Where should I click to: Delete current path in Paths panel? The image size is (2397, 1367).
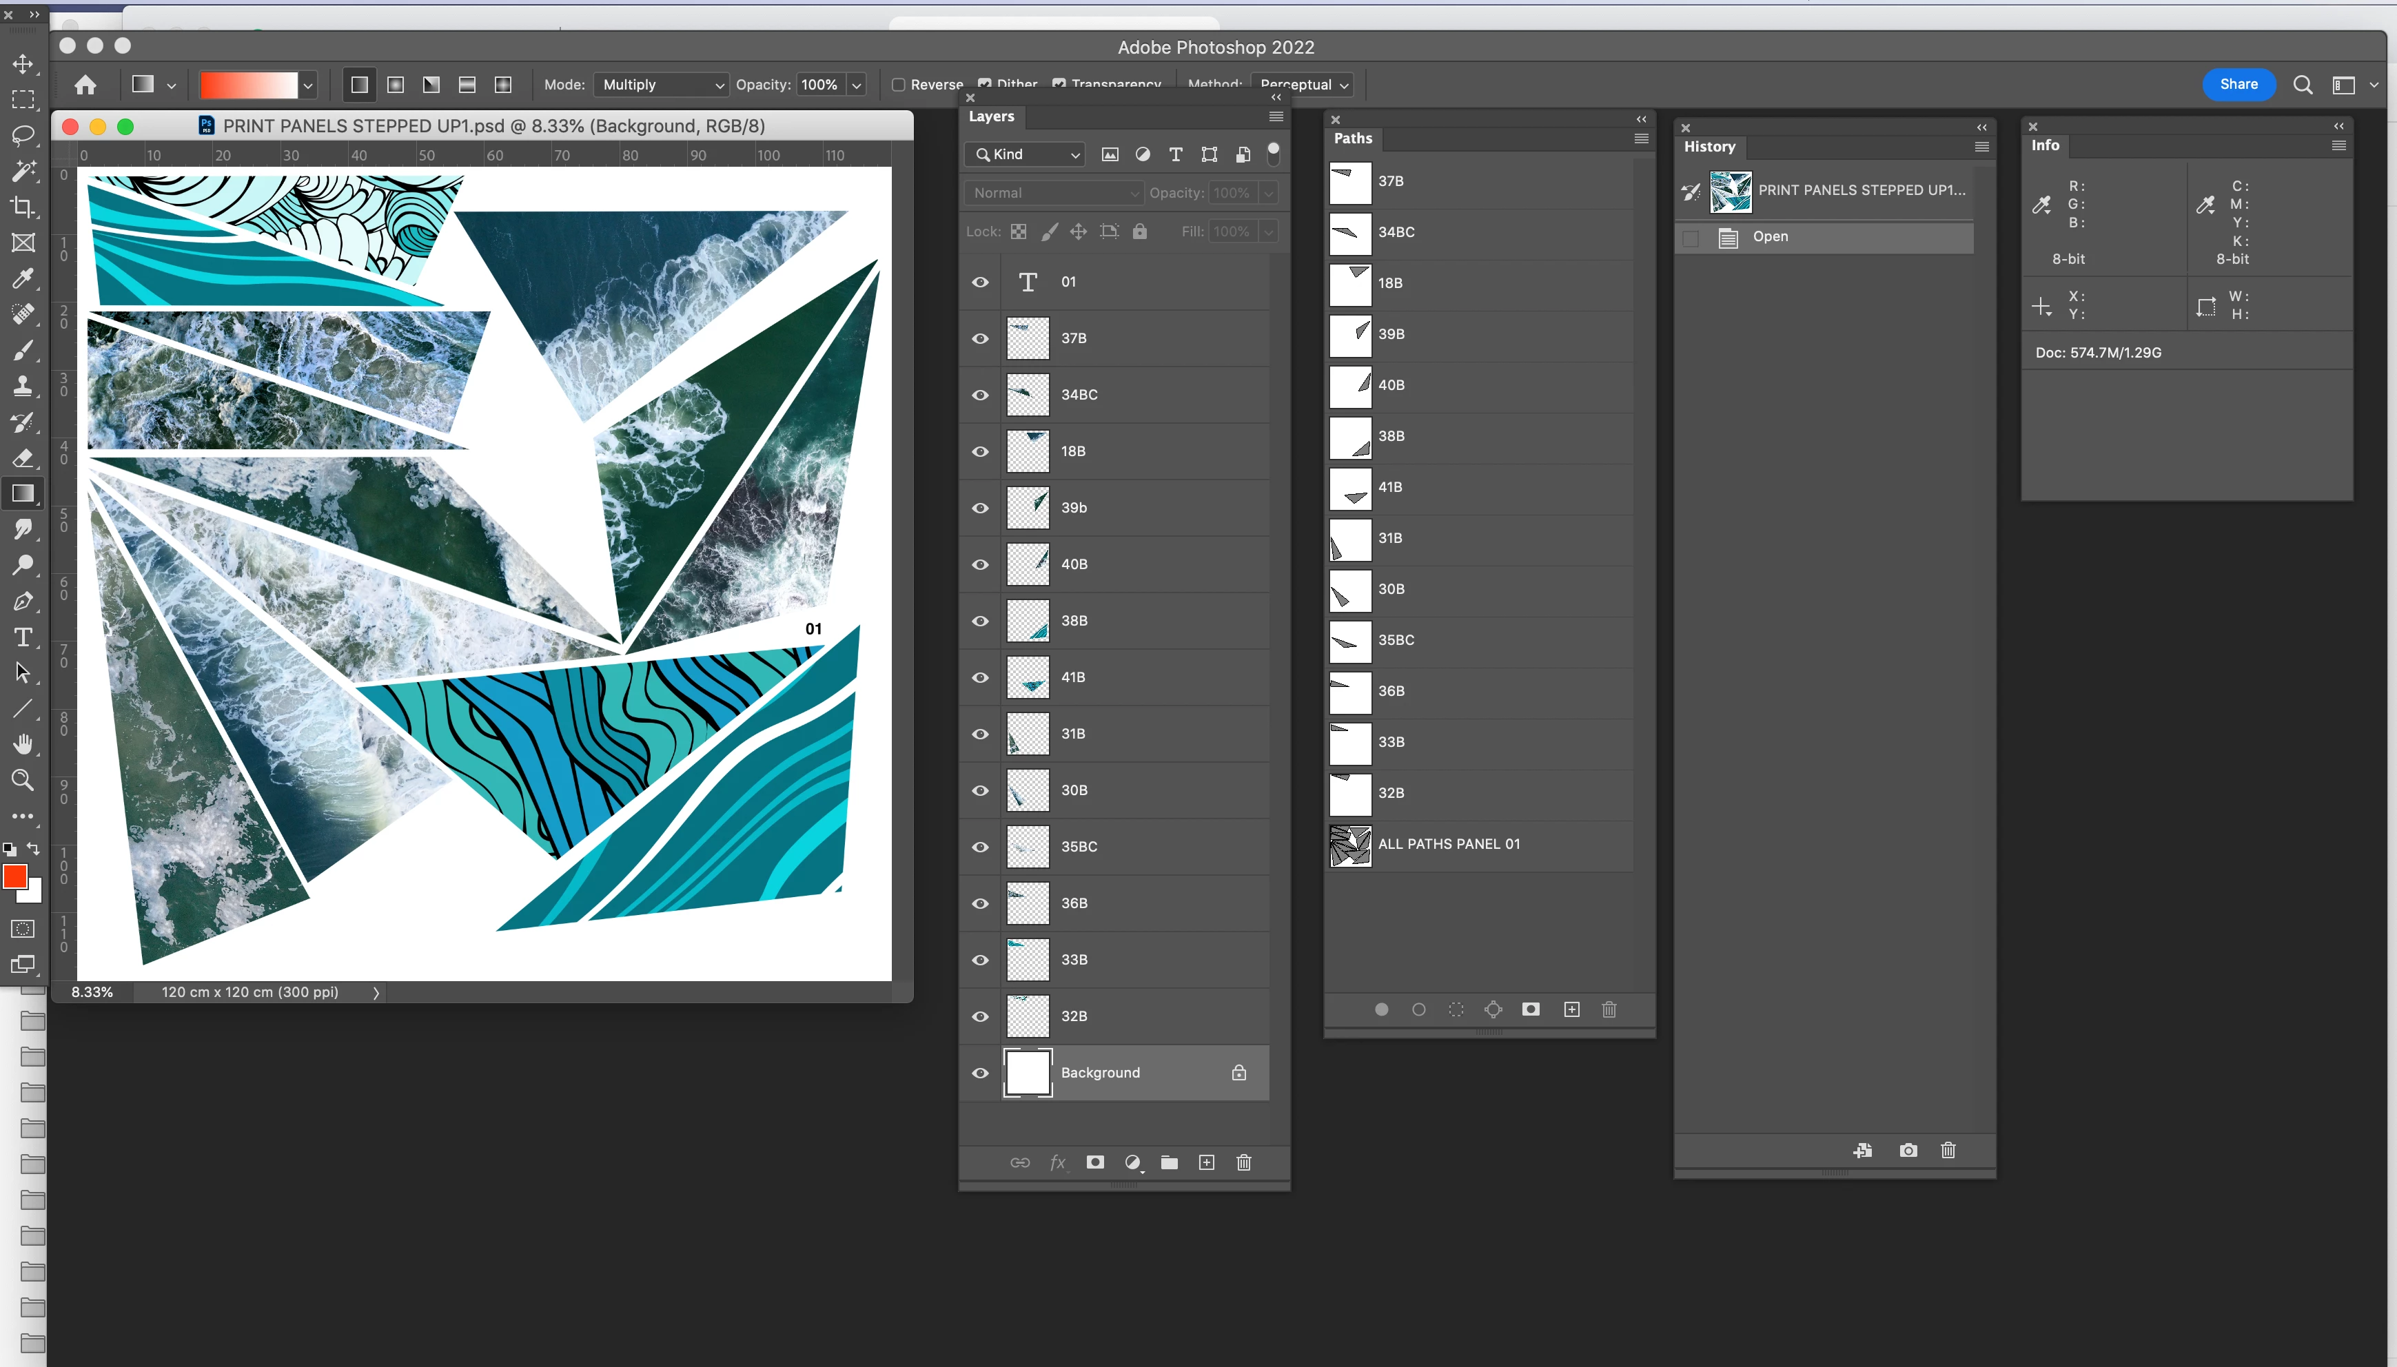pos(1609,1009)
